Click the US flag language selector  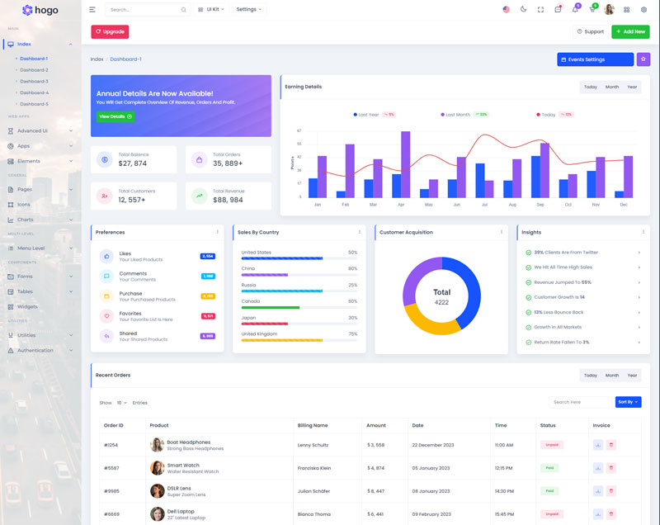point(506,10)
